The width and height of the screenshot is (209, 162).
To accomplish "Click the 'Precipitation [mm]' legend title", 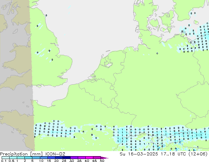I will 21,154.
